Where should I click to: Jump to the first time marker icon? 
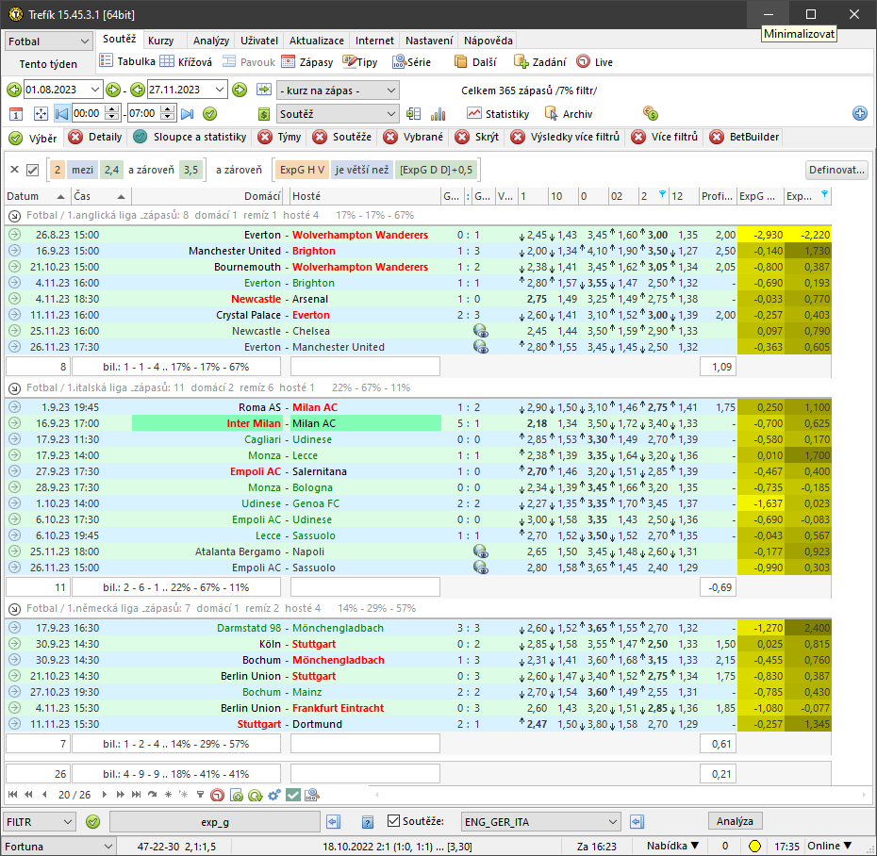pos(61,114)
